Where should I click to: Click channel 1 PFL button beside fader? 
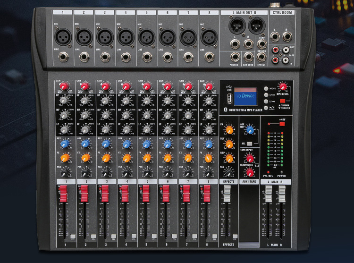click(x=73, y=237)
